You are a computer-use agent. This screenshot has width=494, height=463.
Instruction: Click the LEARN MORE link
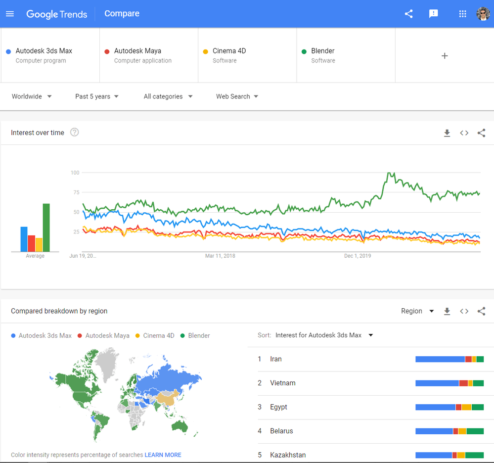pyautogui.click(x=163, y=455)
